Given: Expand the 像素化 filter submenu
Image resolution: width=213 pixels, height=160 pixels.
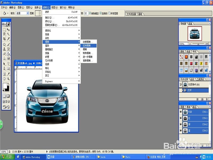Looking at the screenshot, I should [x=62, y=31].
